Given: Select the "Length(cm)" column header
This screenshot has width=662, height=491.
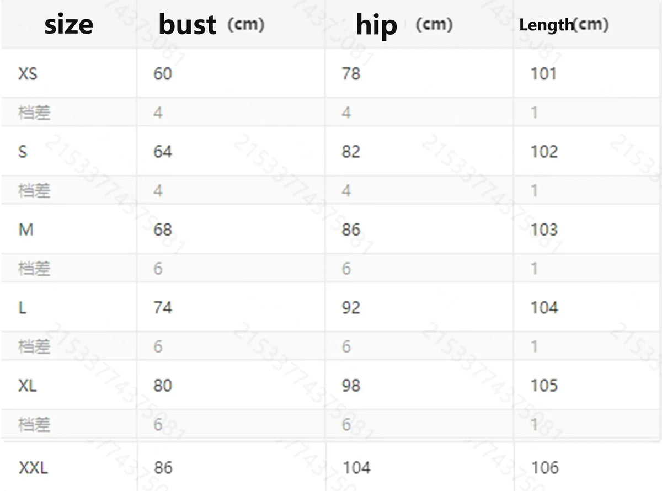Looking at the screenshot, I should (x=564, y=25).
